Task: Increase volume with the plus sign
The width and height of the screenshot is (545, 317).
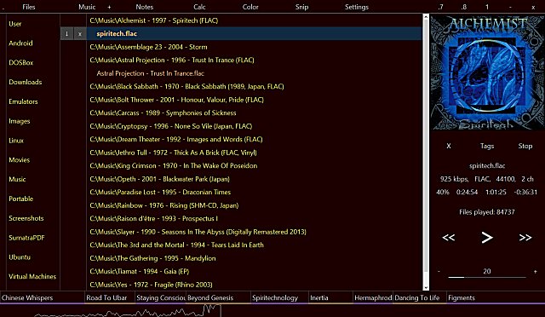Action: 536,271
